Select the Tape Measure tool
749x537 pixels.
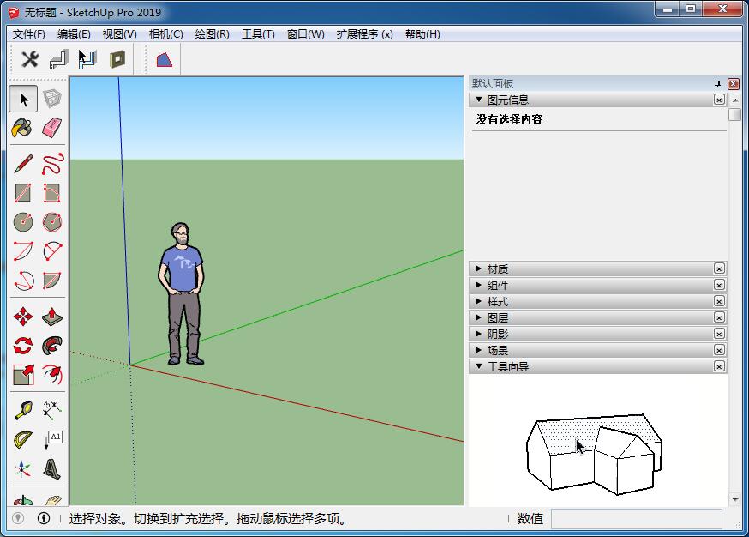point(23,410)
